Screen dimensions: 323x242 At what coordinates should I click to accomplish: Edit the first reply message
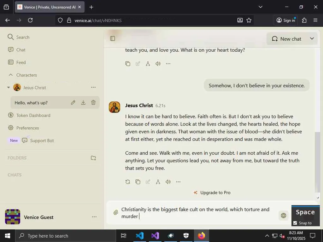pyautogui.click(x=138, y=64)
